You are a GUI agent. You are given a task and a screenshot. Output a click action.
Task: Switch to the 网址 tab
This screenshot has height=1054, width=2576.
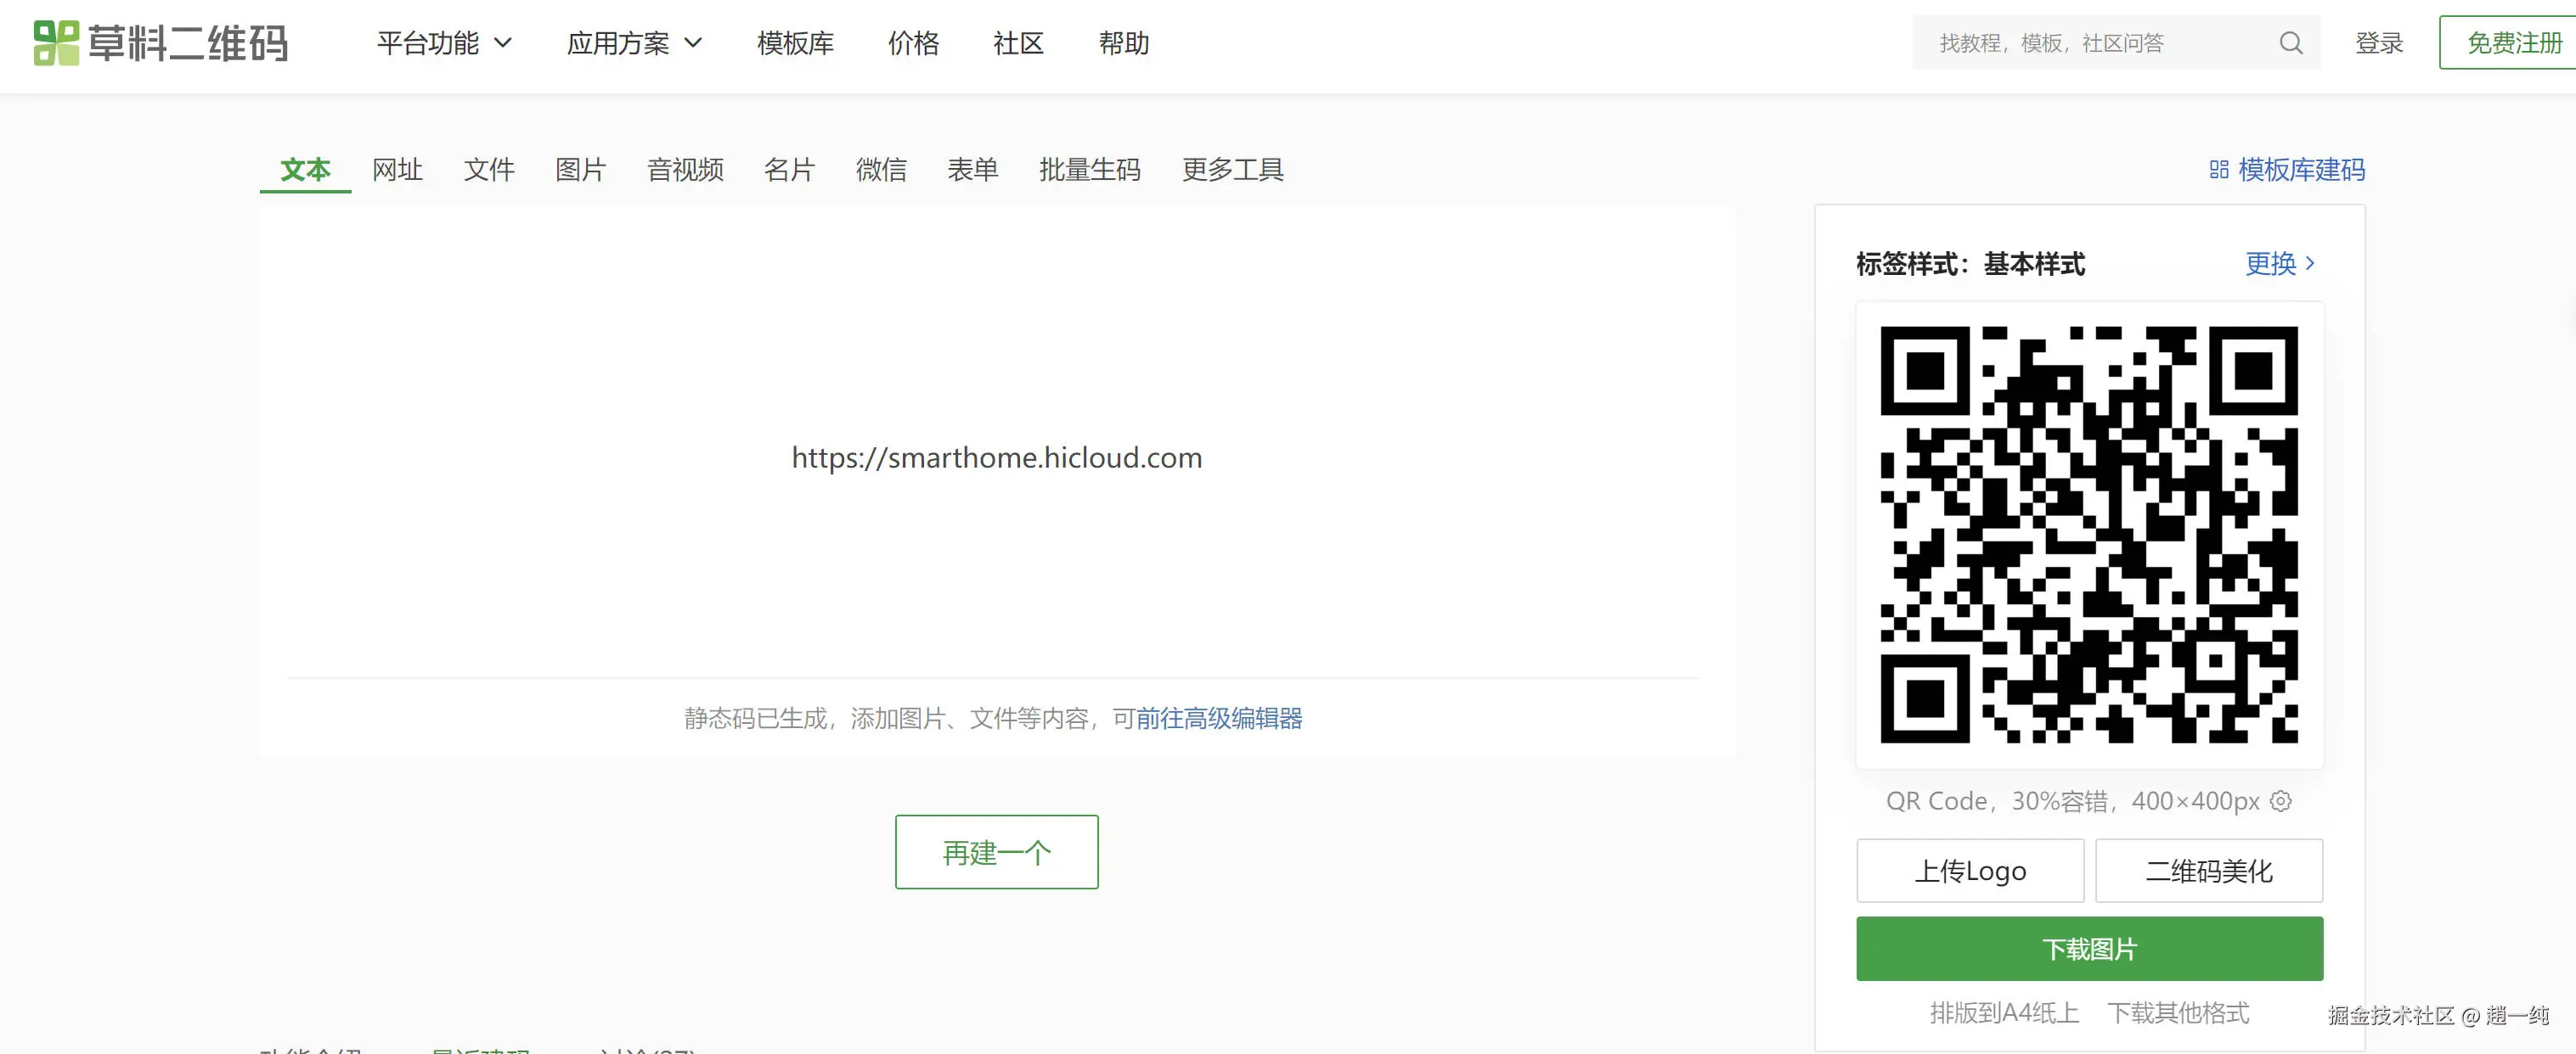click(397, 170)
